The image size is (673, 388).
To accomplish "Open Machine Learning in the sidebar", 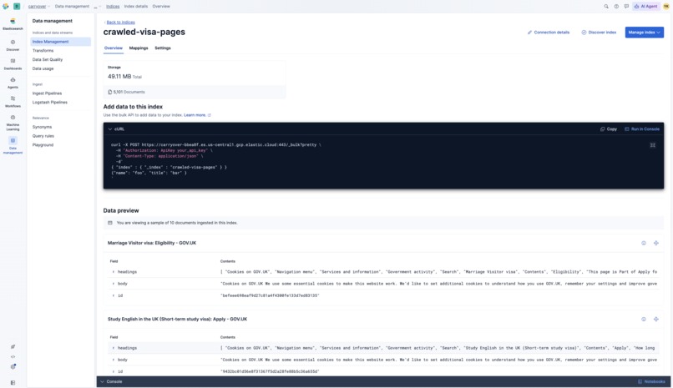I will 13,123.
